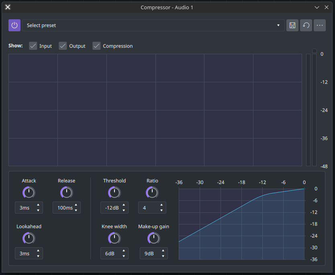Click the Release knob
The height and width of the screenshot is (275, 335).
pos(66,192)
